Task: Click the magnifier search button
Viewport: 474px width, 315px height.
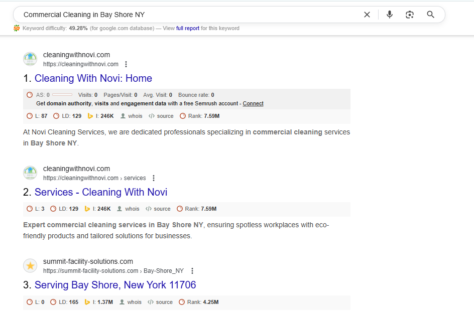Action: (430, 15)
